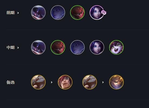This screenshot has width=149, height=108.
Task: Click the arrow before the blonde champion
Action: pyautogui.click(x=103, y=82)
